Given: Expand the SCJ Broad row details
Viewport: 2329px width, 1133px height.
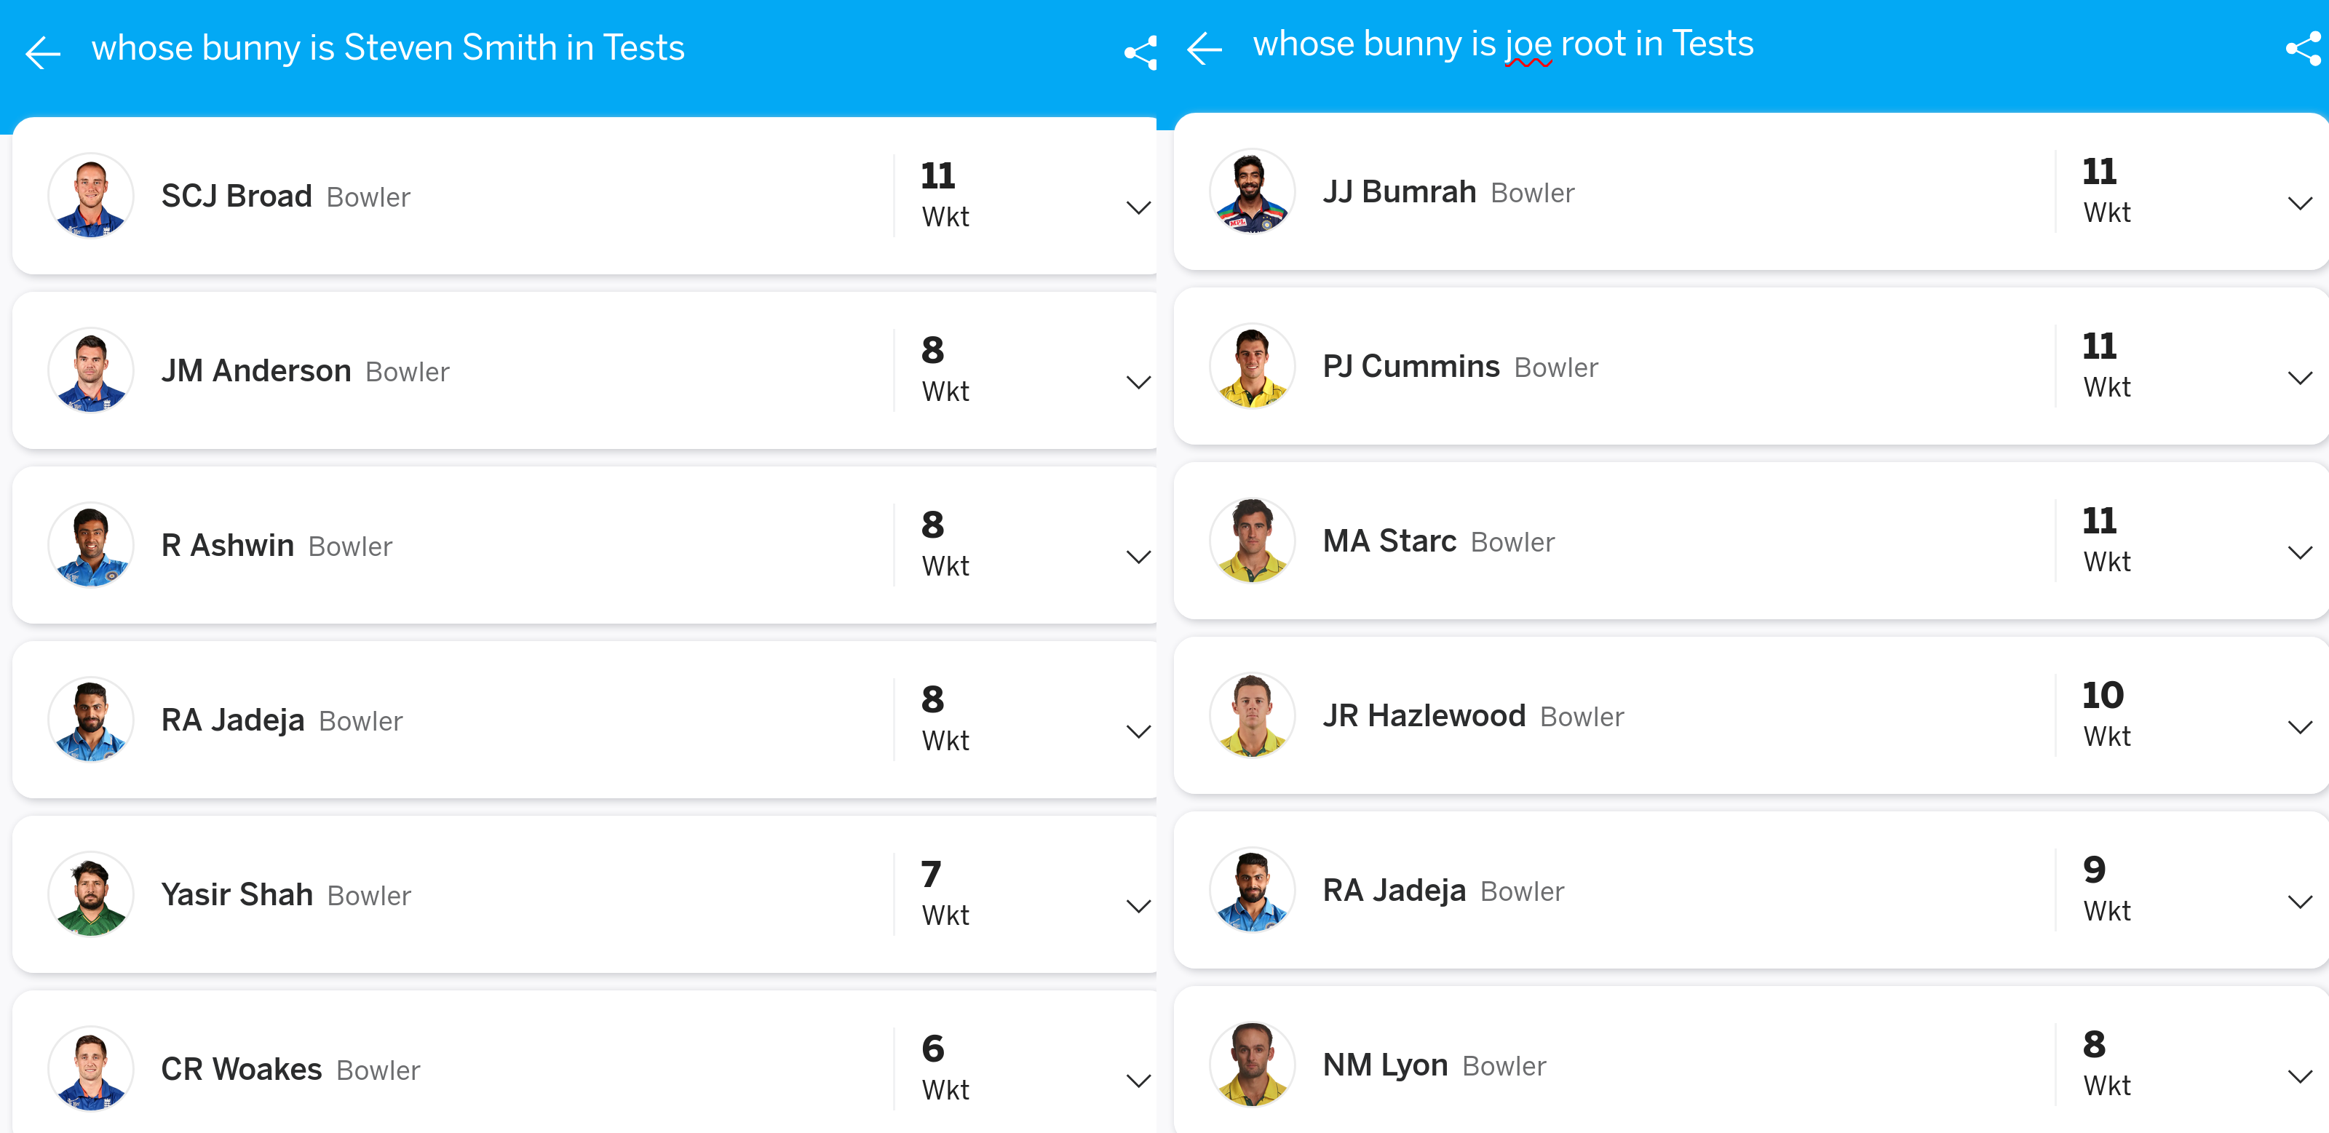Looking at the screenshot, I should pyautogui.click(x=1138, y=208).
